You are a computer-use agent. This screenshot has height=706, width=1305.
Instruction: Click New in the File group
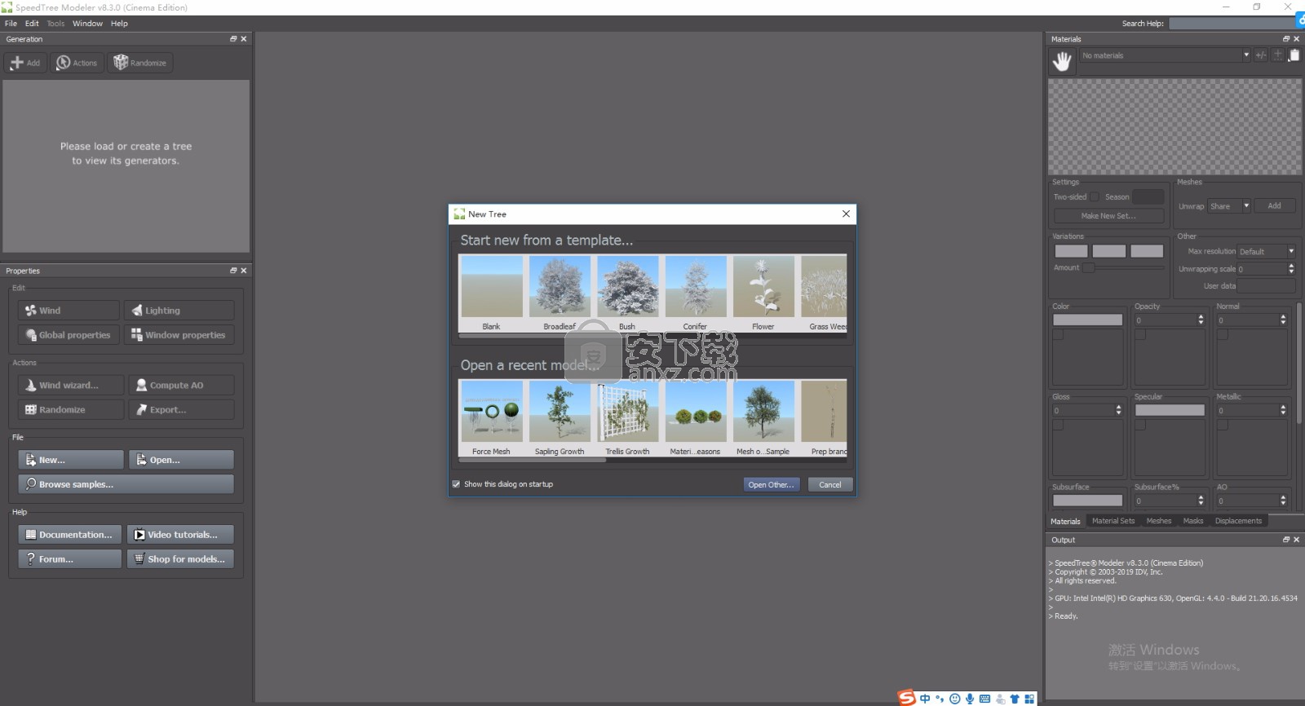(x=71, y=460)
